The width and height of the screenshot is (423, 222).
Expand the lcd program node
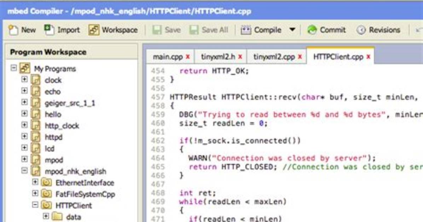click(x=24, y=147)
